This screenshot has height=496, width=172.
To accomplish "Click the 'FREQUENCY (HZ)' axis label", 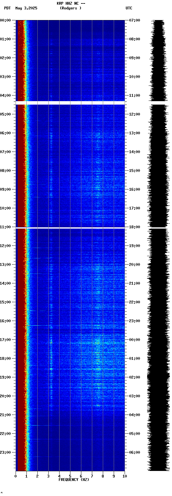I will point(74,480).
